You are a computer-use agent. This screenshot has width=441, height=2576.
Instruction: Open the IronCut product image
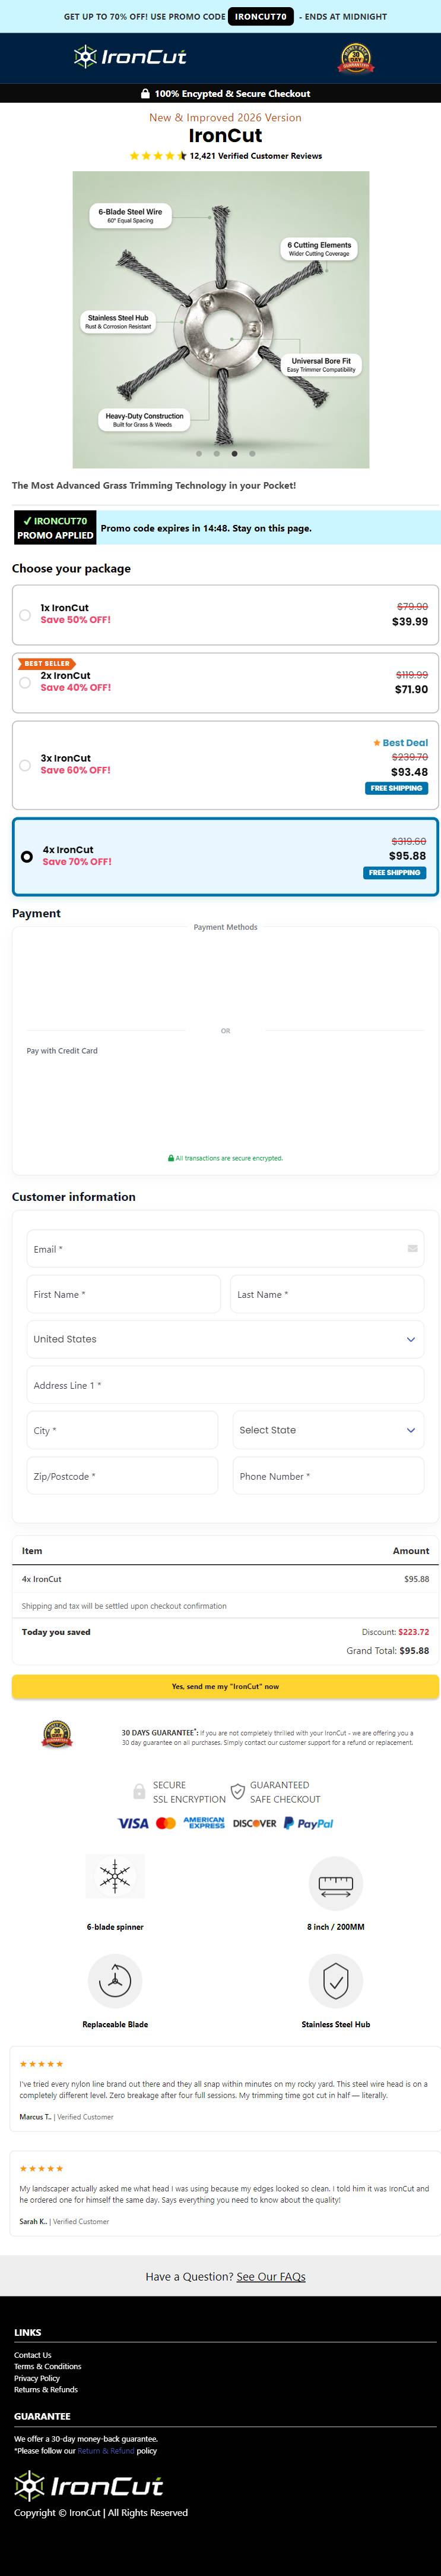[221, 319]
